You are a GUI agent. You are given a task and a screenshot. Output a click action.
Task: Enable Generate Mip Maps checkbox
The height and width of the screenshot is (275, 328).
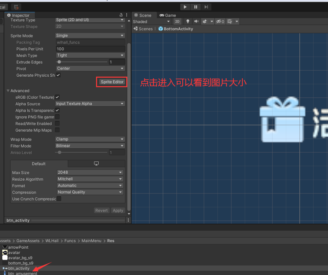click(57, 130)
